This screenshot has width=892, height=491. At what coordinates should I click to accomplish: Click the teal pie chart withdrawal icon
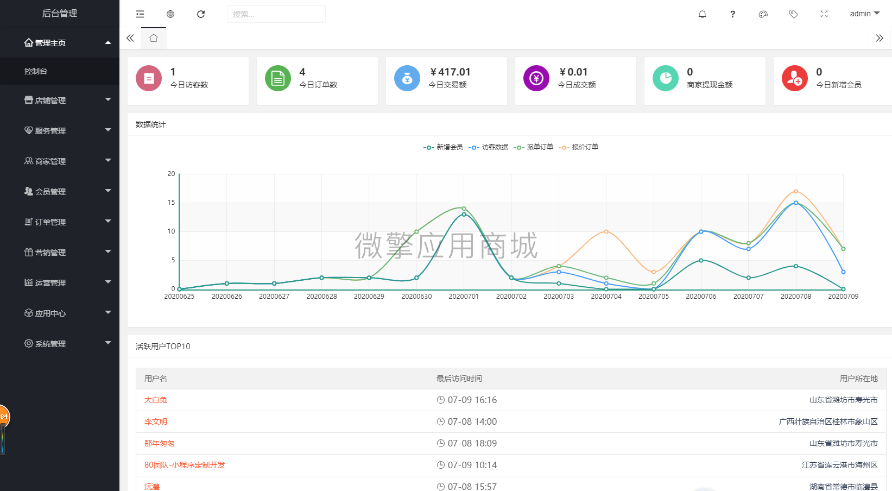666,78
